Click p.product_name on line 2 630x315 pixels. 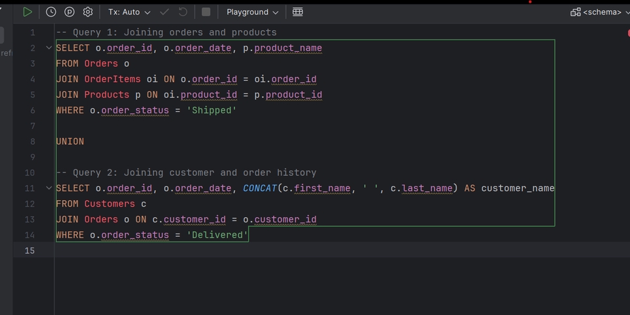[x=282, y=48]
